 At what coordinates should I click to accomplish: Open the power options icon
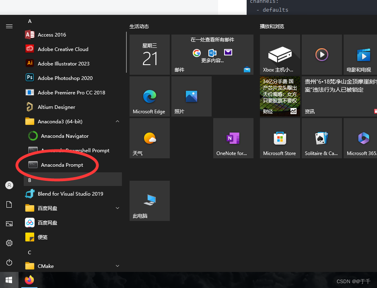(9, 262)
